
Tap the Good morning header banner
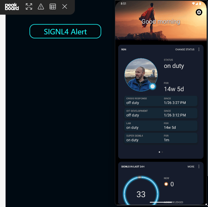click(x=161, y=22)
